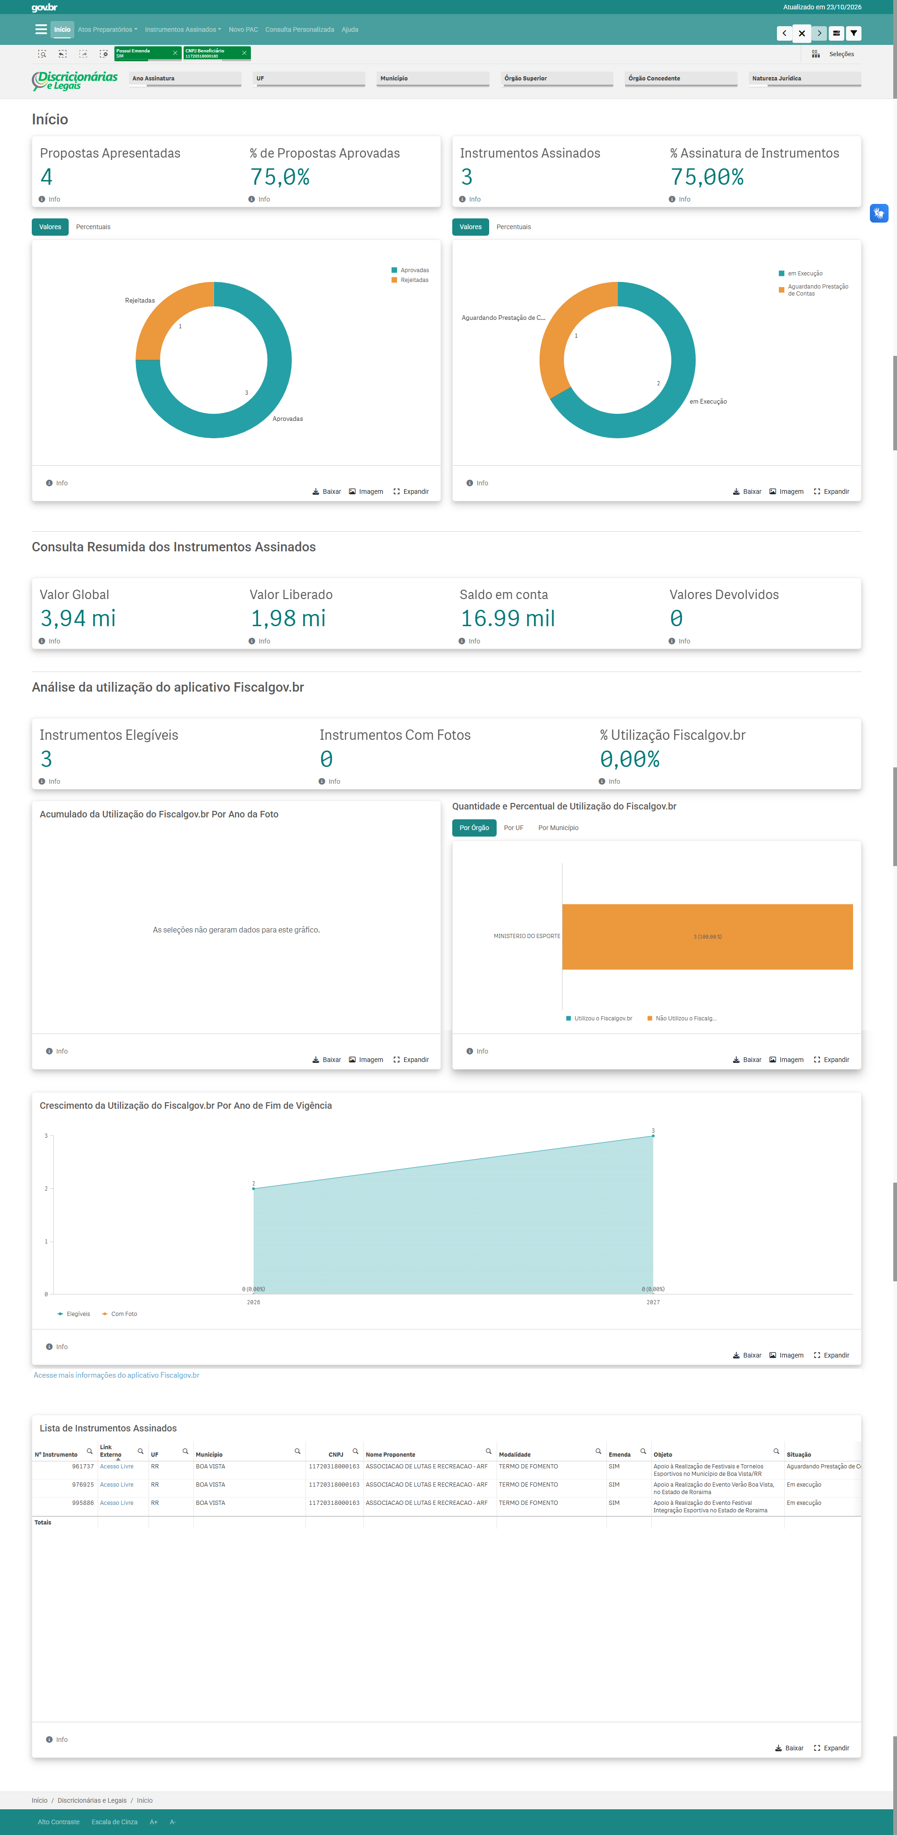Go forward one selection step
Image resolution: width=897 pixels, height=1835 pixels.
point(819,33)
